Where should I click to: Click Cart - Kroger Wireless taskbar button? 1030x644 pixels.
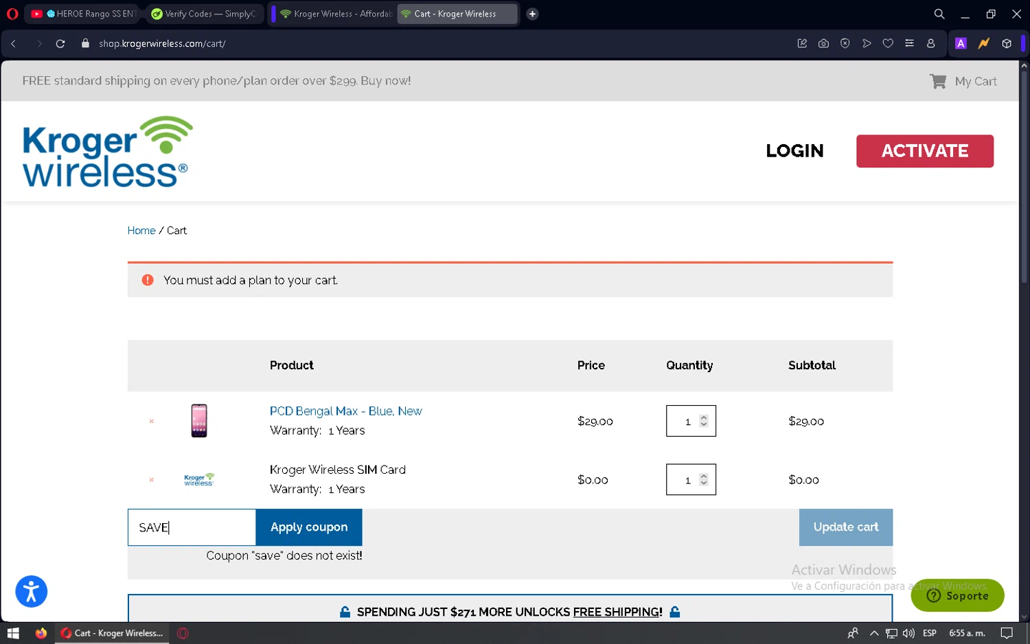point(112,633)
